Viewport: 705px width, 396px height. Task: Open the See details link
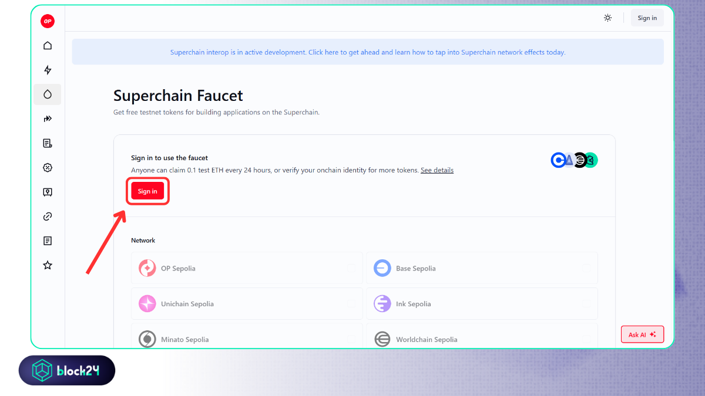point(437,170)
